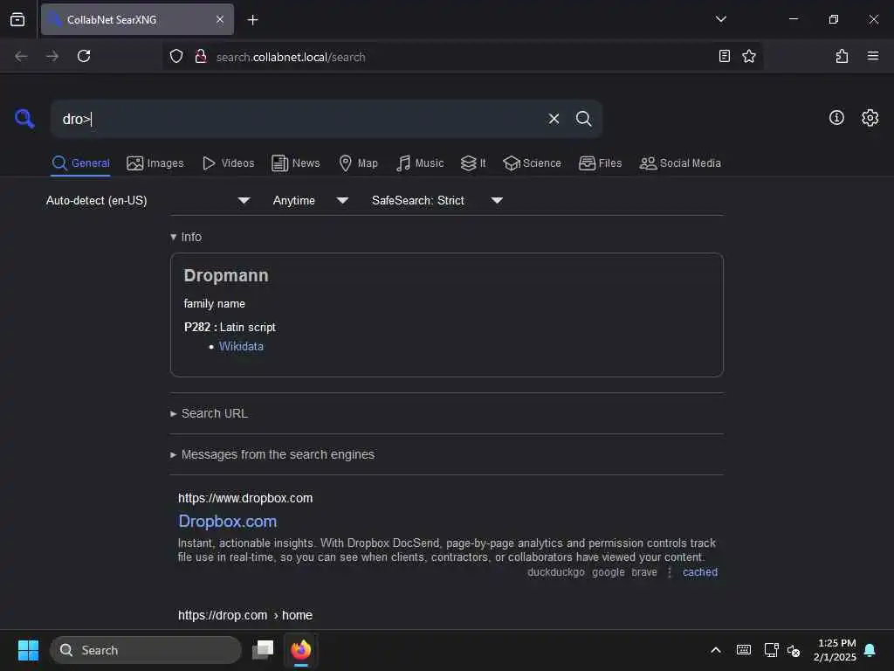Image resolution: width=894 pixels, height=671 pixels.
Task: Open language Auto-detect dropdown
Action: click(x=148, y=200)
